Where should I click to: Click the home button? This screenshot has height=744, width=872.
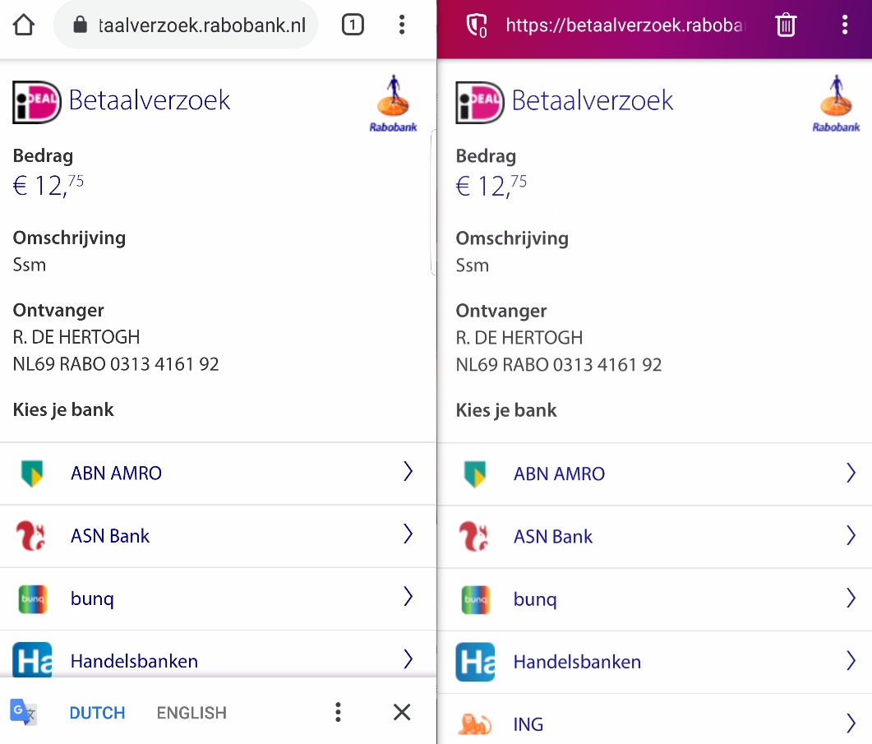point(23,25)
